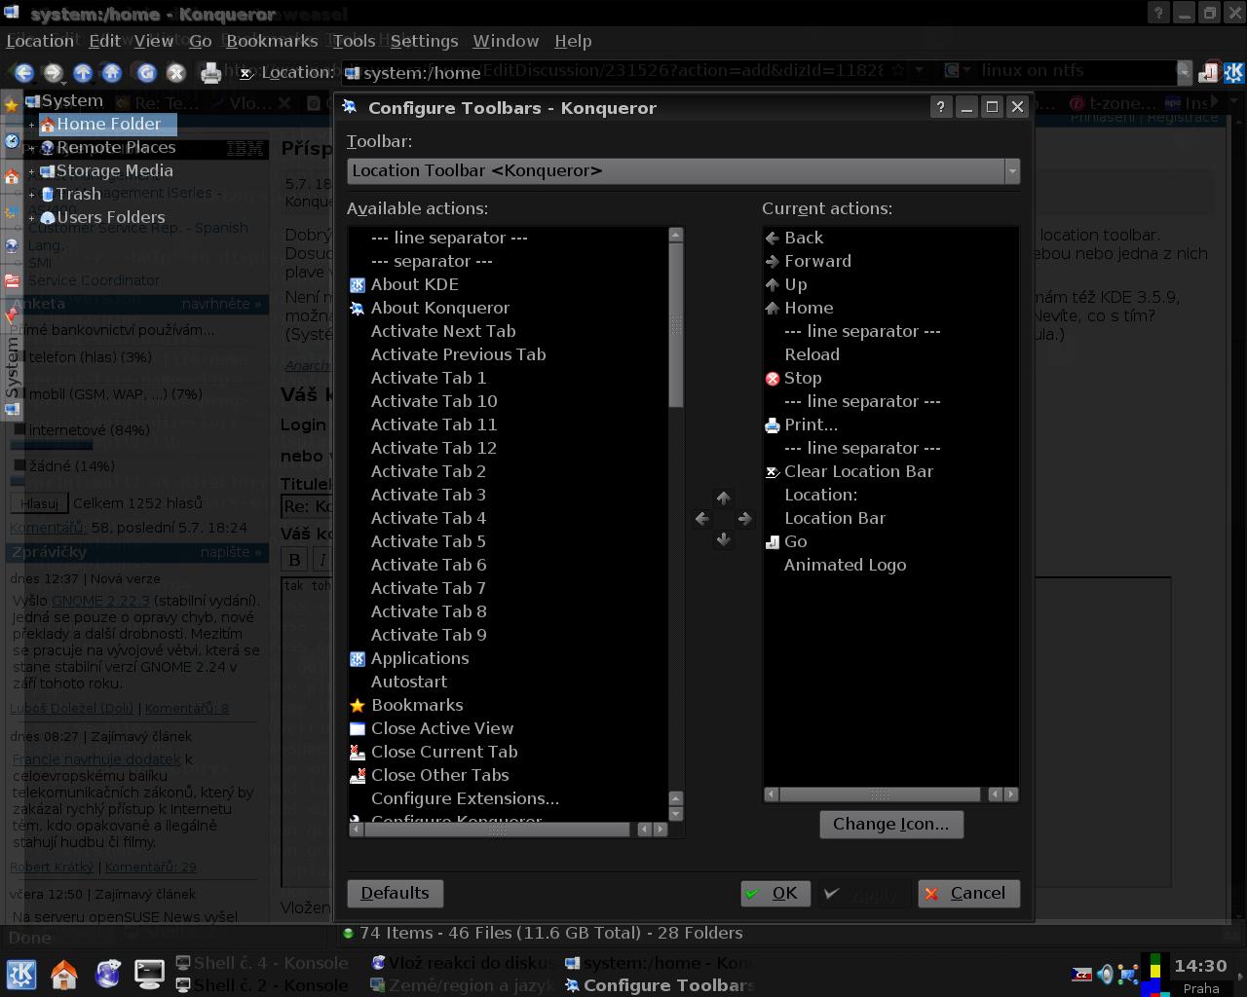Expand the Users Folders tree node
1247x997 pixels.
(x=31, y=218)
